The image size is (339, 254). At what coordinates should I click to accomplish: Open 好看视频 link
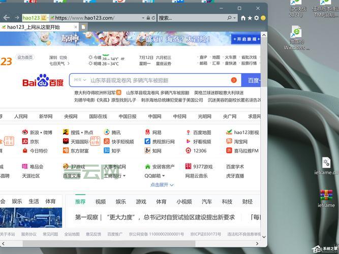(x=199, y=142)
